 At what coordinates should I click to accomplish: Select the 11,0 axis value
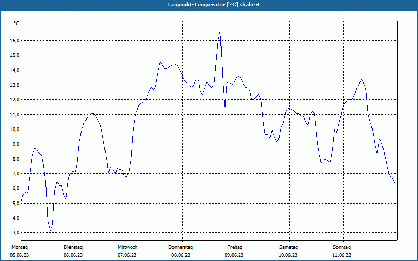[15, 114]
